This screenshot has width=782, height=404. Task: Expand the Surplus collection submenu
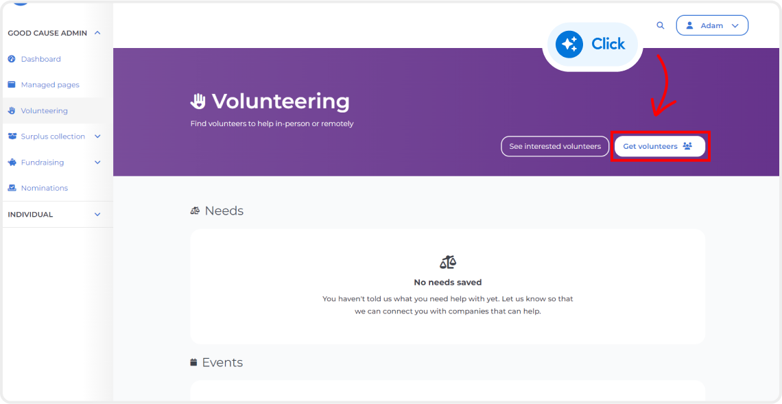pos(97,136)
